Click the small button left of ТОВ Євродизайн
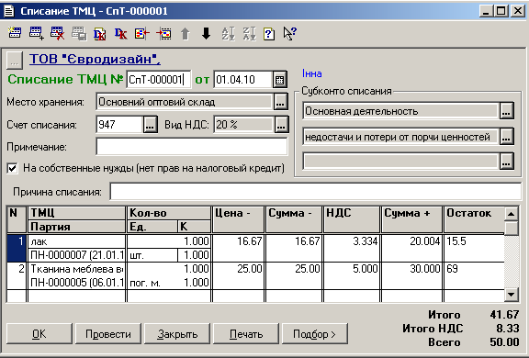Image resolution: width=529 pixels, height=358 pixels. click(15, 60)
